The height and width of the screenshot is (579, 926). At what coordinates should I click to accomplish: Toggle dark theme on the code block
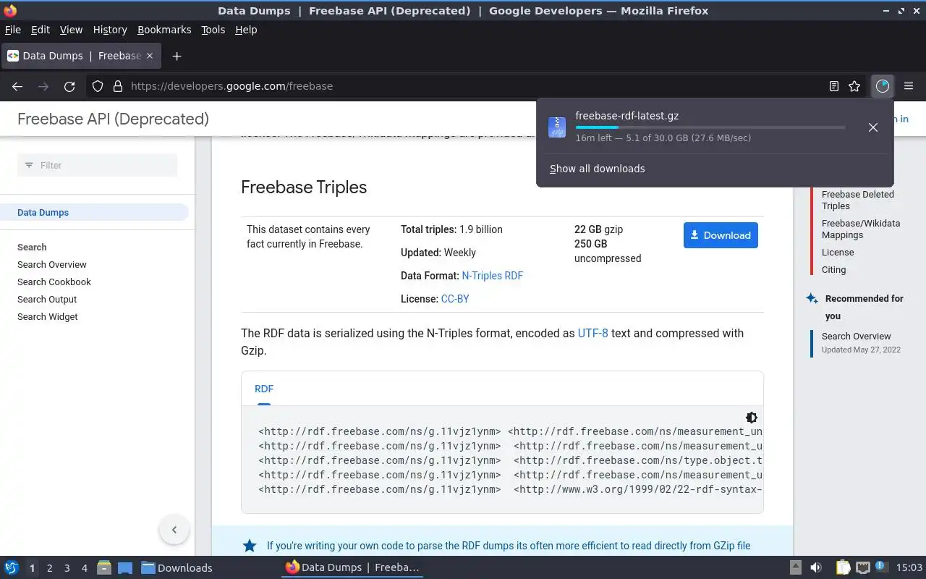(x=751, y=418)
